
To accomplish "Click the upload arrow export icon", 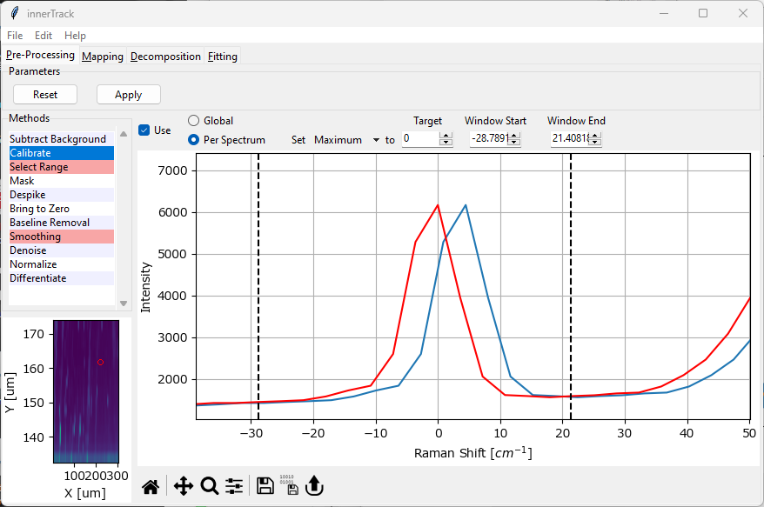I will (314, 486).
